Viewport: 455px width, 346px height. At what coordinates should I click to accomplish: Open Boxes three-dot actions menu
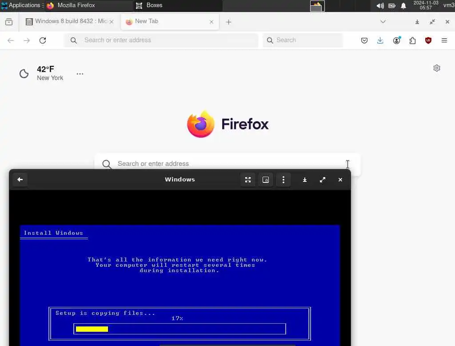[x=283, y=180]
